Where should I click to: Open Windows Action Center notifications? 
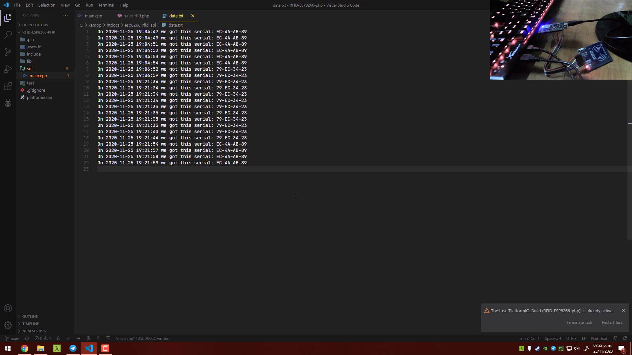(x=621, y=349)
